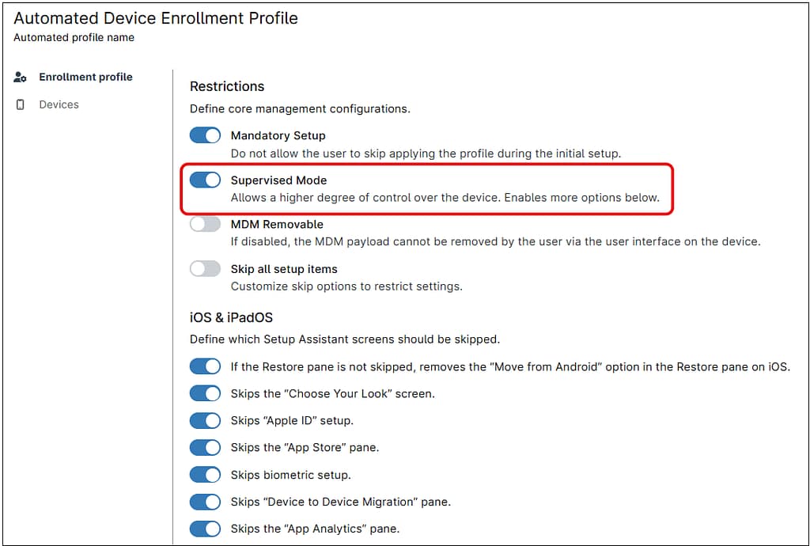Click the Enrollment profile person-gear icon
Image resolution: width=810 pixels, height=546 pixels.
coord(21,78)
